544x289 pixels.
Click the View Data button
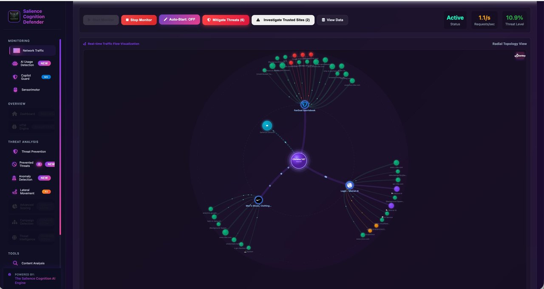coord(332,20)
